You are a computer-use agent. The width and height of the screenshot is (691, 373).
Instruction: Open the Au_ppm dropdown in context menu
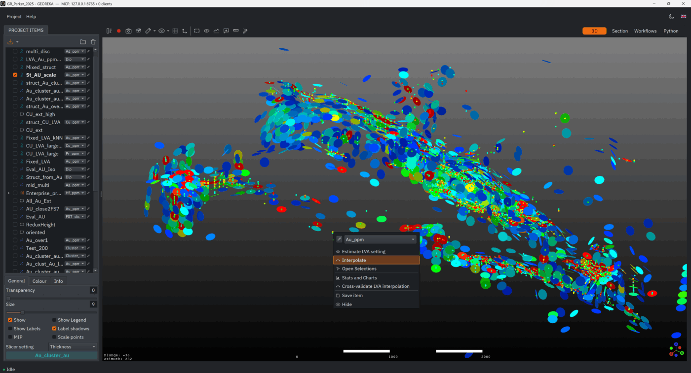click(x=380, y=239)
